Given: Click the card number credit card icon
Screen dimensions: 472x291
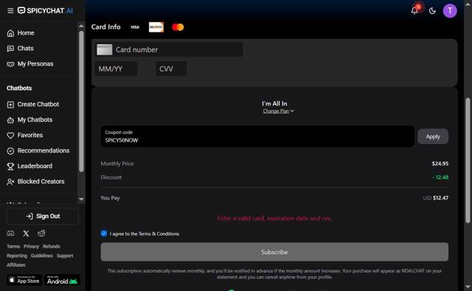Looking at the screenshot, I should tap(105, 49).
